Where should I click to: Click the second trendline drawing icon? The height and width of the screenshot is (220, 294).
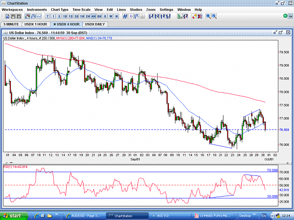click(x=157, y=16)
